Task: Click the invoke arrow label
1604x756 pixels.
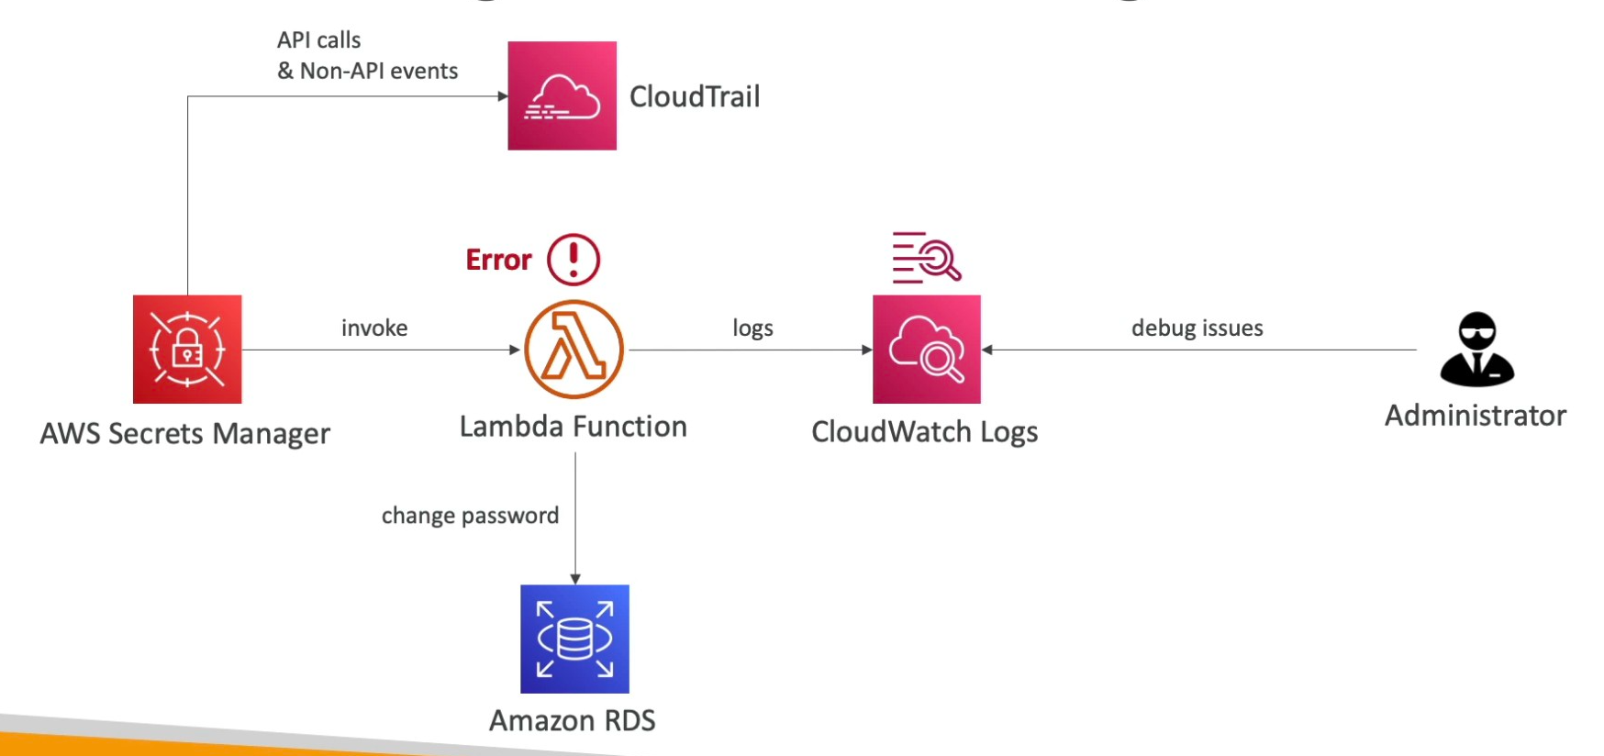Action: click(374, 328)
